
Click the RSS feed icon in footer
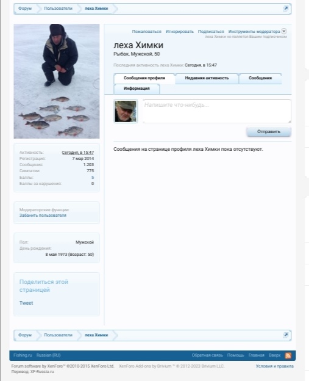click(288, 355)
